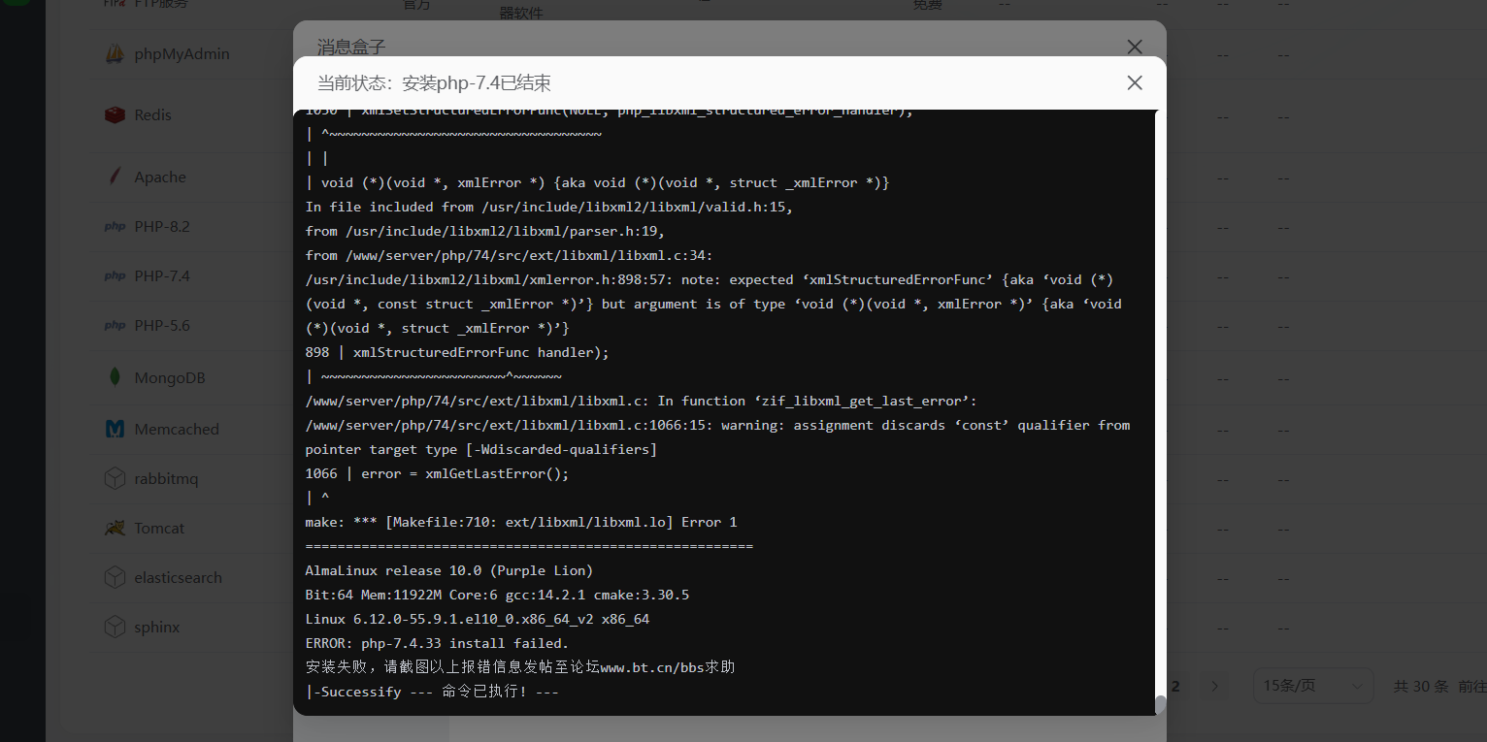This screenshot has height=742, width=1487.
Task: Click the red Redis icon
Action: tap(115, 115)
